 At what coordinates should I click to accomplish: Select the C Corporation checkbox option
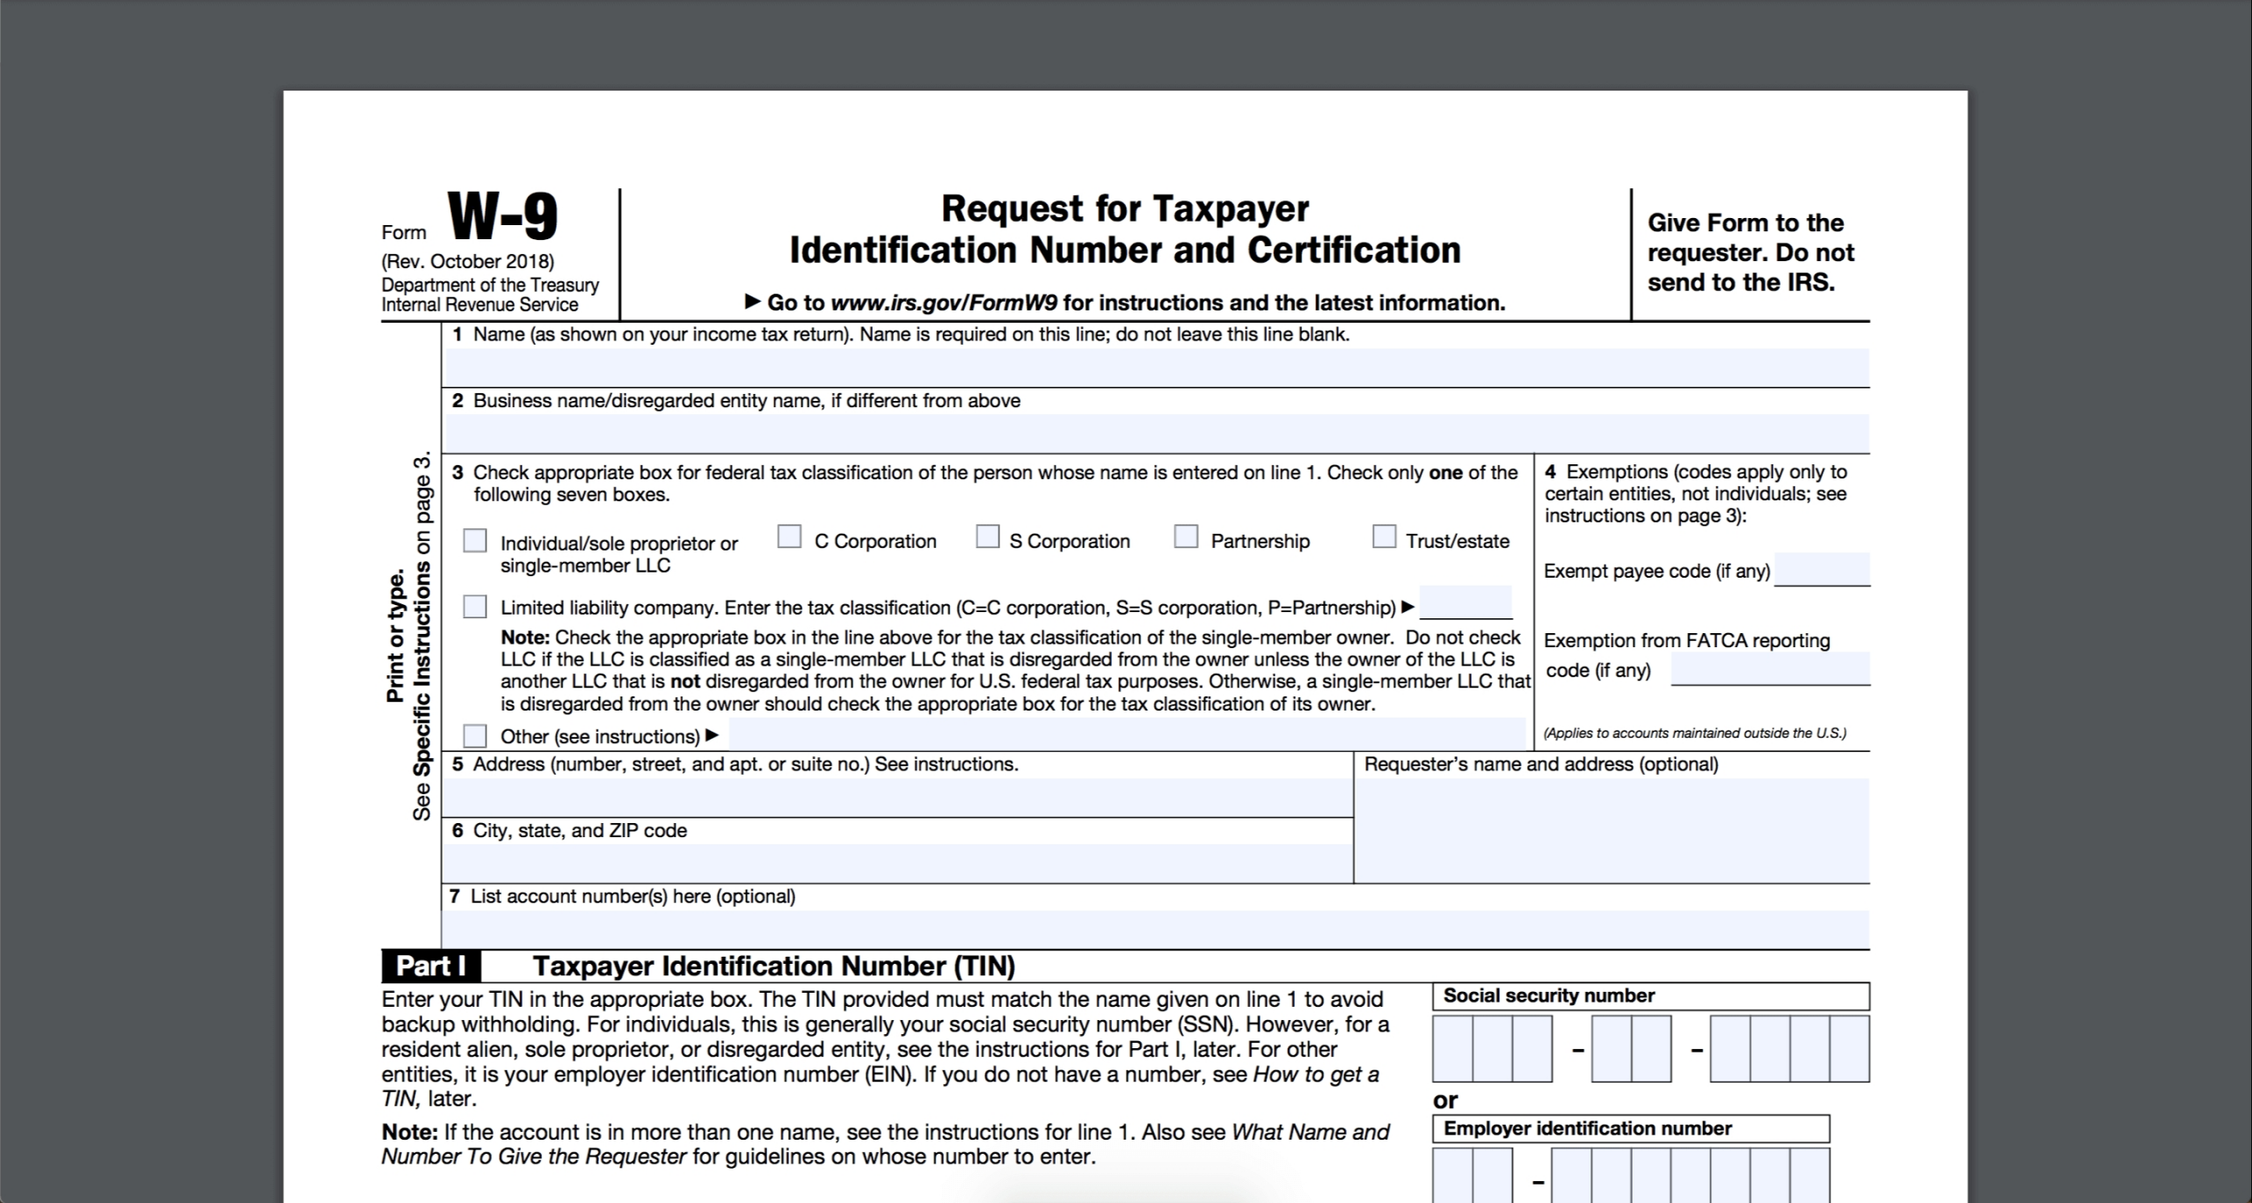click(x=791, y=539)
